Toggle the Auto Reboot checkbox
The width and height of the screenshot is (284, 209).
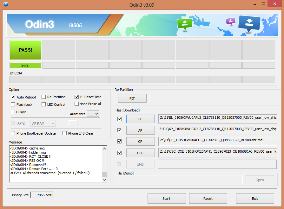13,97
